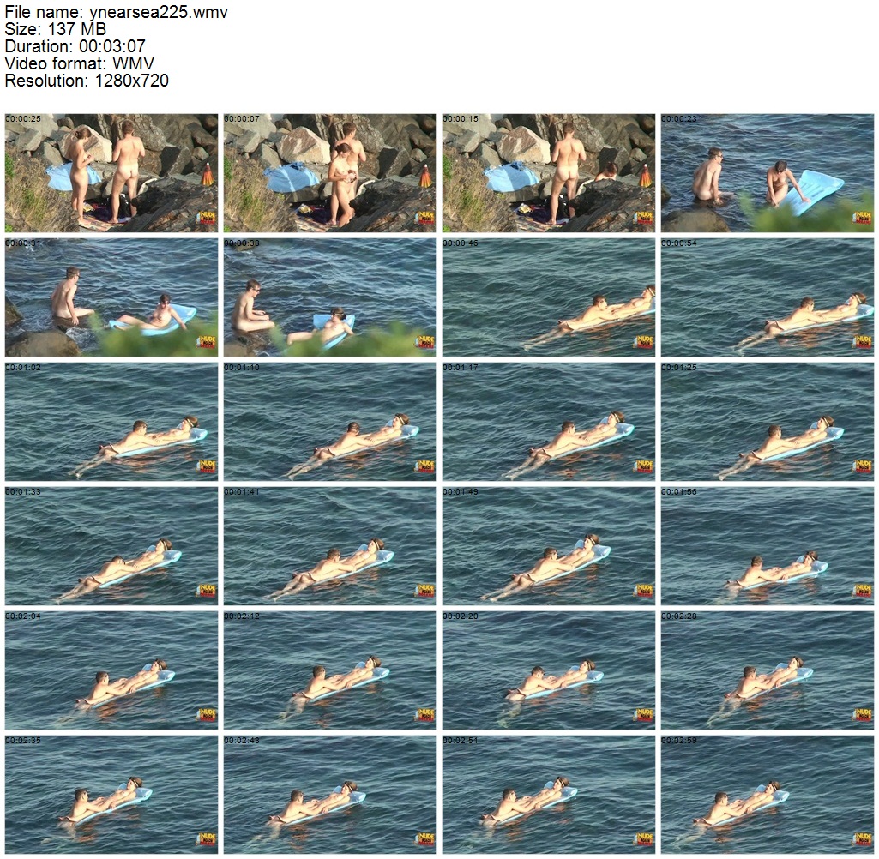The width and height of the screenshot is (879, 859).
Task: Select the frame at 00:00:46
Action: 548,297
